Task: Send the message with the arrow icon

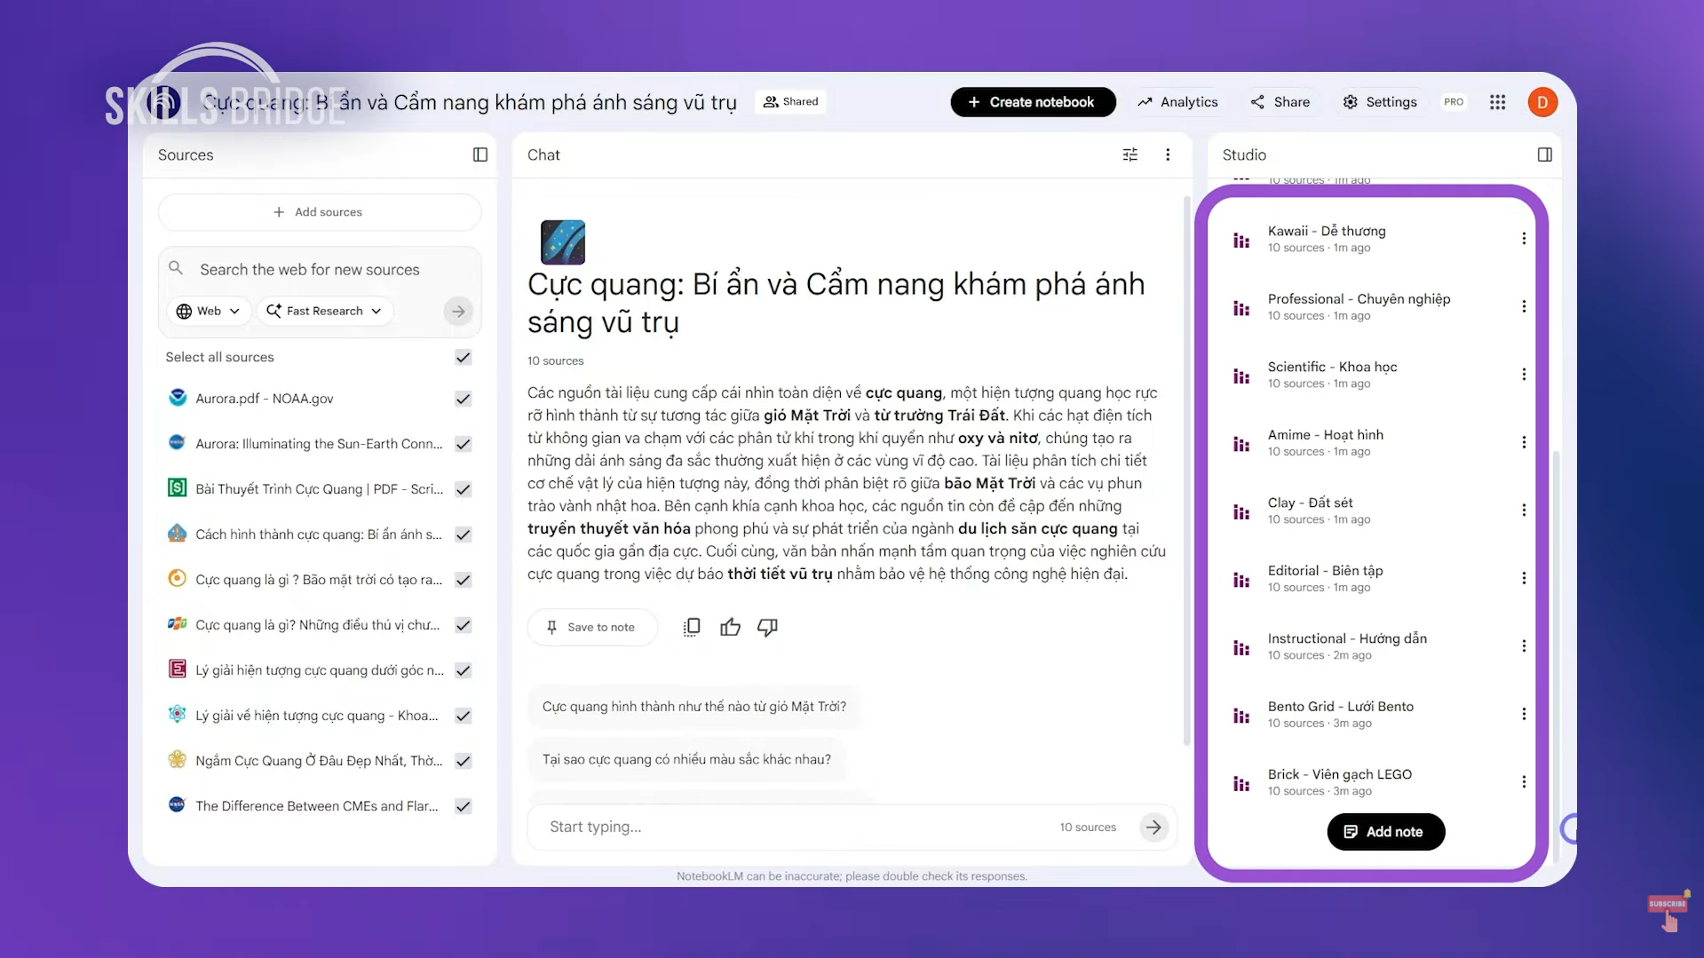Action: (x=1153, y=827)
